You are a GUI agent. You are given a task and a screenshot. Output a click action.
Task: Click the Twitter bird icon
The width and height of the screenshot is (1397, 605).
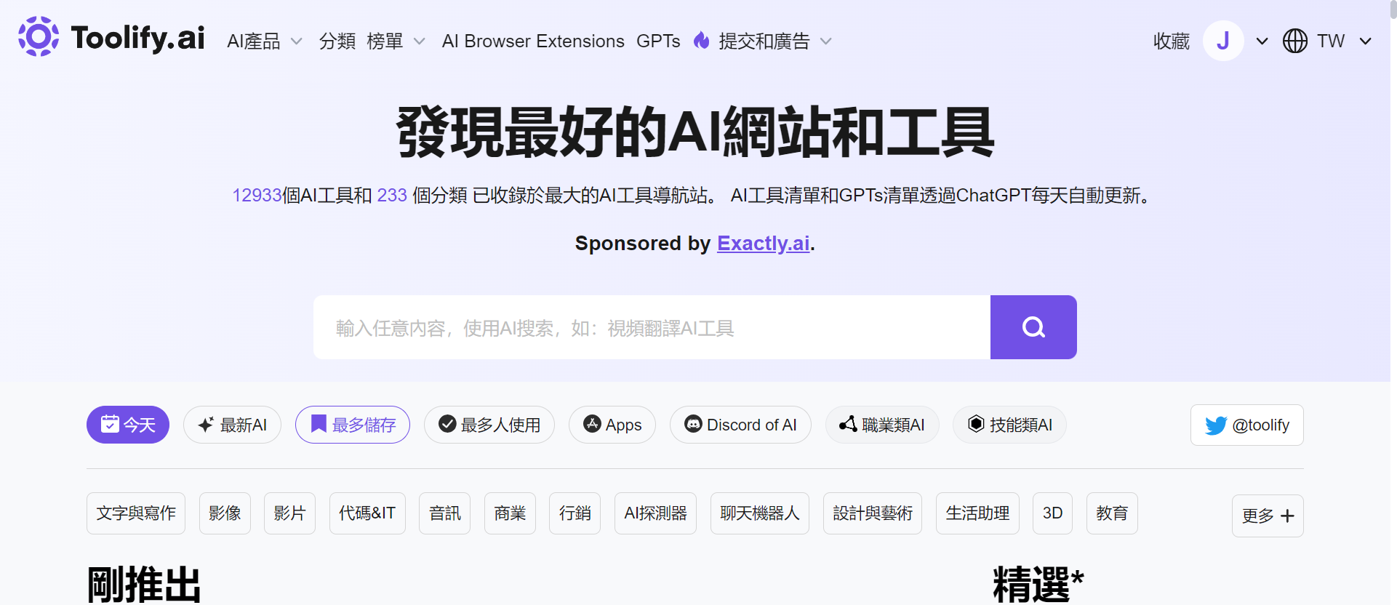click(x=1216, y=425)
